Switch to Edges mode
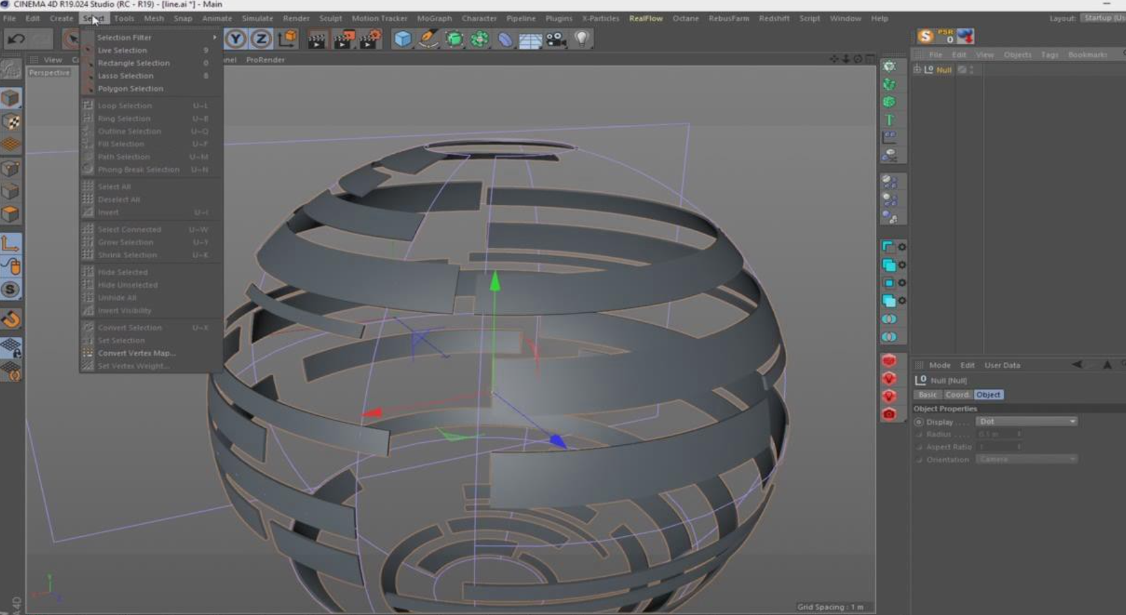This screenshot has height=615, width=1126. (x=11, y=192)
